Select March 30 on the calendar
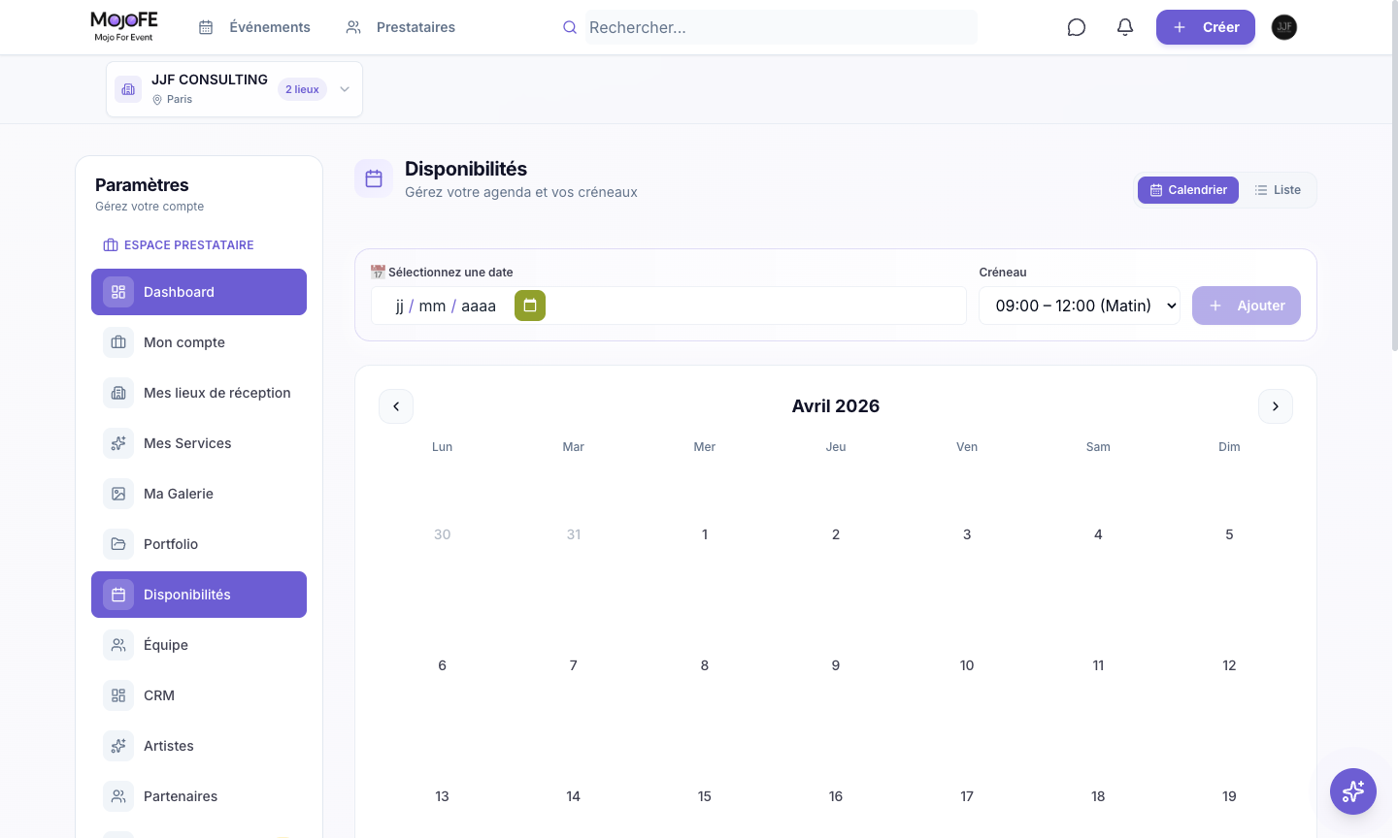Viewport: 1398px width, 838px height. [443, 534]
